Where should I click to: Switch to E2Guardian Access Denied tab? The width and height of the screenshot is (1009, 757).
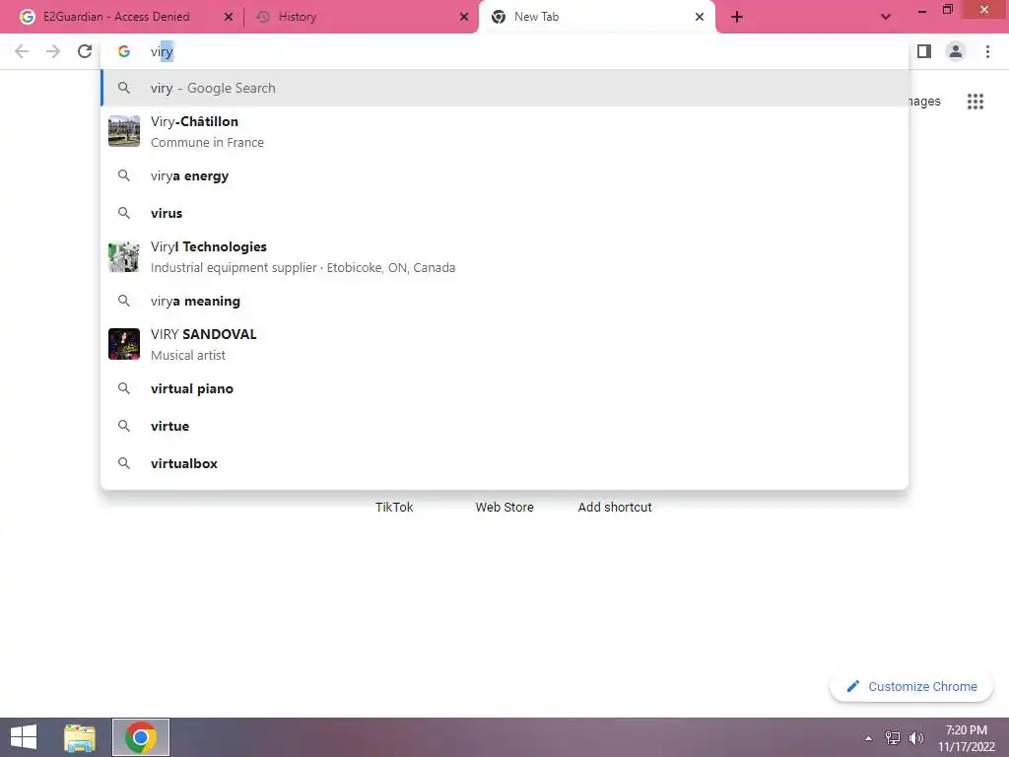pos(116,17)
